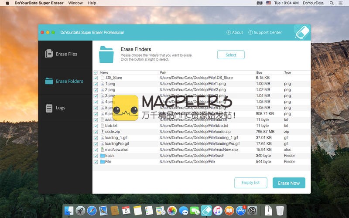349x218 pixels.
Task: Open the Window menu
Action: pyautogui.click(x=75, y=3)
